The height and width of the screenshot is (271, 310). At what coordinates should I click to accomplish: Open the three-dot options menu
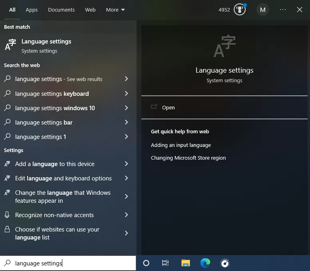coord(283,10)
